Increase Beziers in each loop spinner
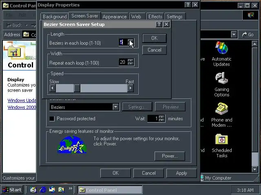This screenshot has height=195, width=261. [130, 41]
